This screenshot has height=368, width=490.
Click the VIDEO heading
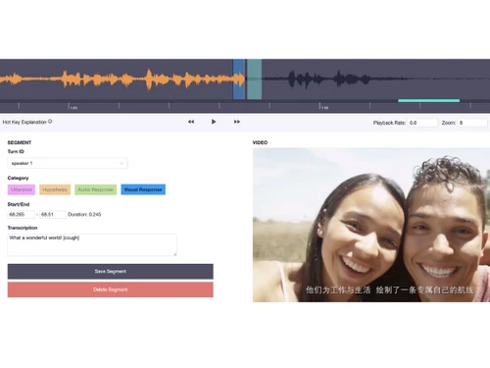[260, 142]
